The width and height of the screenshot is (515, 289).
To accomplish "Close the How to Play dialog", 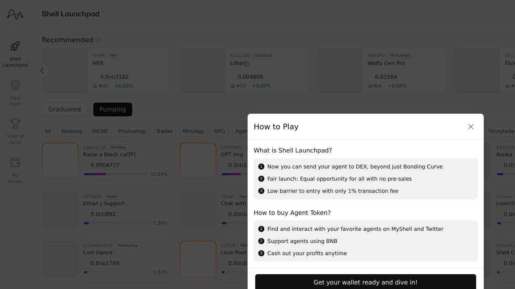I will [x=471, y=127].
